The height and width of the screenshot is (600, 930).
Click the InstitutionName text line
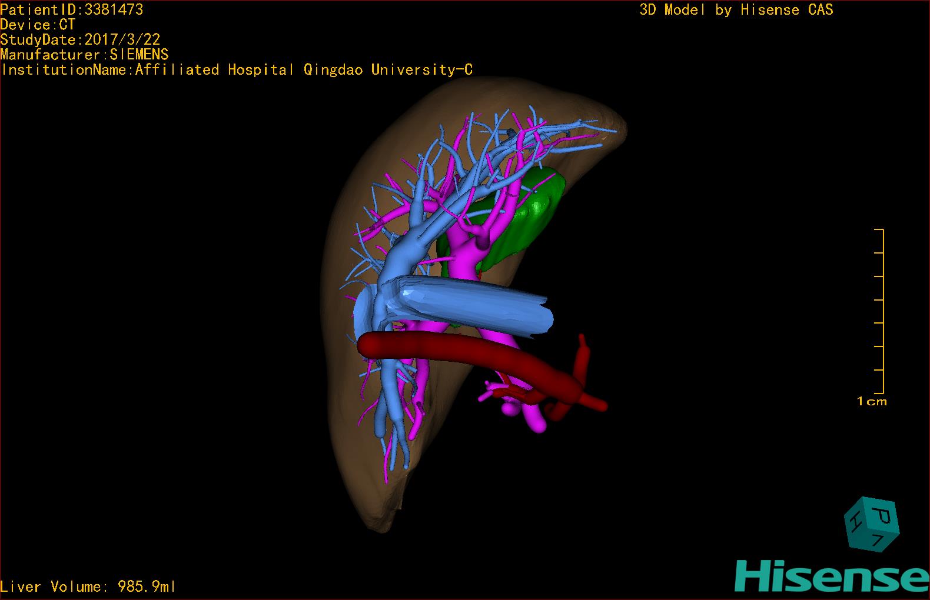click(237, 69)
